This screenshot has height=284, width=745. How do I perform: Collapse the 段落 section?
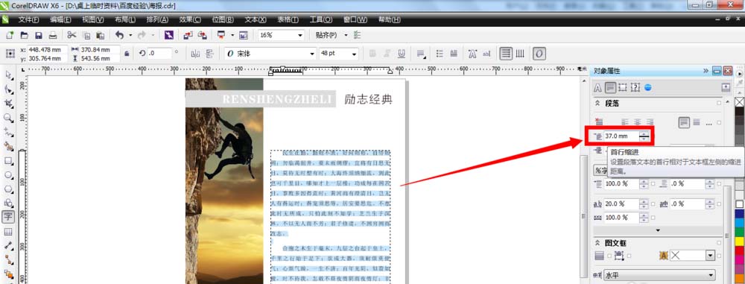coord(597,103)
